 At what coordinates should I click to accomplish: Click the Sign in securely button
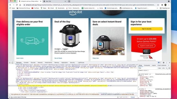coord(147,29)
